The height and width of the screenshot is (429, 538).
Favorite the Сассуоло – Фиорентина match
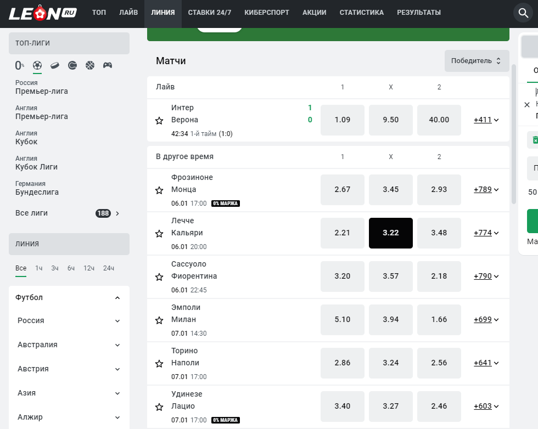click(159, 277)
